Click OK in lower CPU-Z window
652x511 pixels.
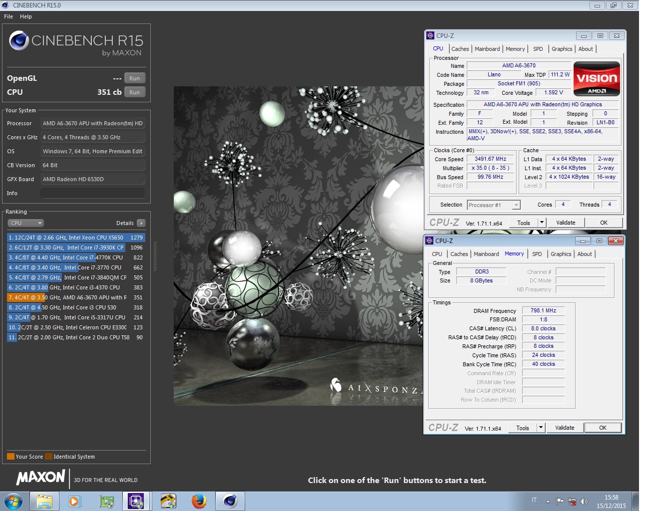[603, 428]
